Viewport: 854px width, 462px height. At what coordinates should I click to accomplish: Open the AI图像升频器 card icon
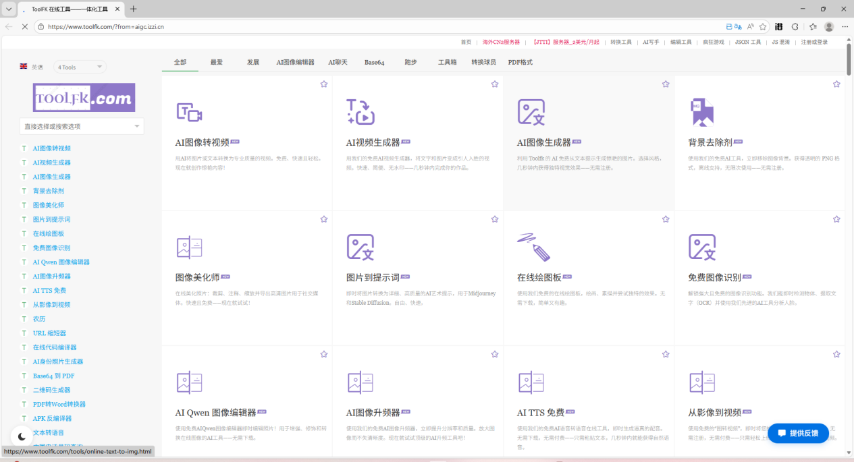pos(361,382)
